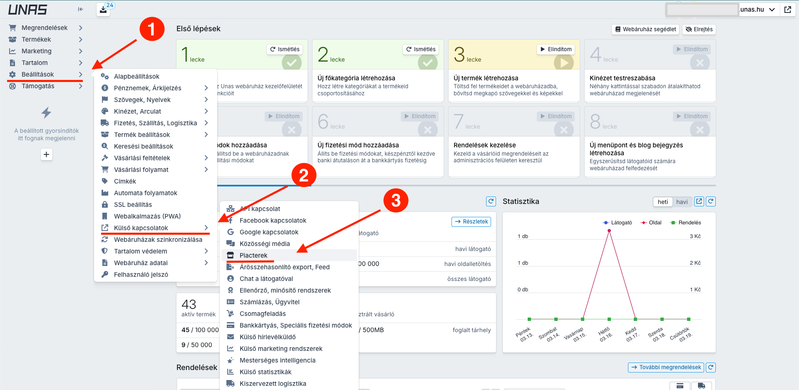Click the plus icon to add a quick launcher
Screen dimensions: 799x390
click(46, 154)
